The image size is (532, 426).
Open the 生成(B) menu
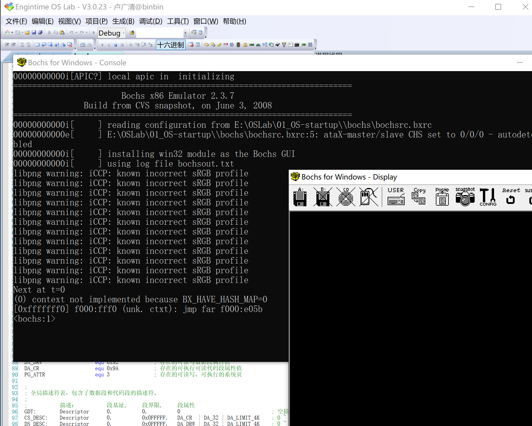click(x=123, y=21)
